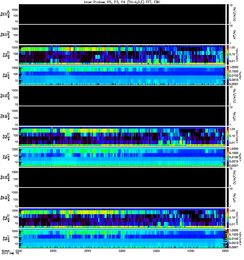Click the the fbk scm1 rainbow color bar
The image size is (244, 260).
click(x=227, y=239)
